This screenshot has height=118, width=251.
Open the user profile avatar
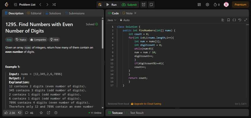point(226,4)
